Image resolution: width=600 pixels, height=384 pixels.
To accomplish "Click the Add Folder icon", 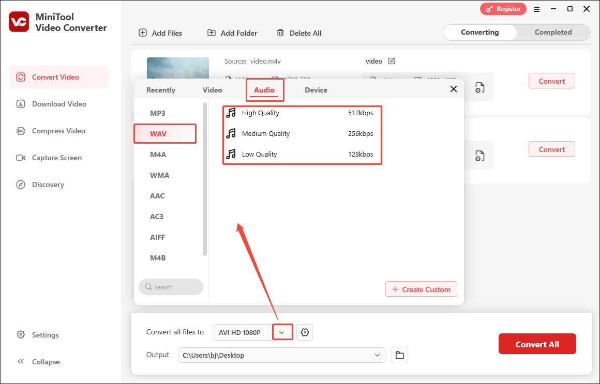I will click(x=211, y=33).
